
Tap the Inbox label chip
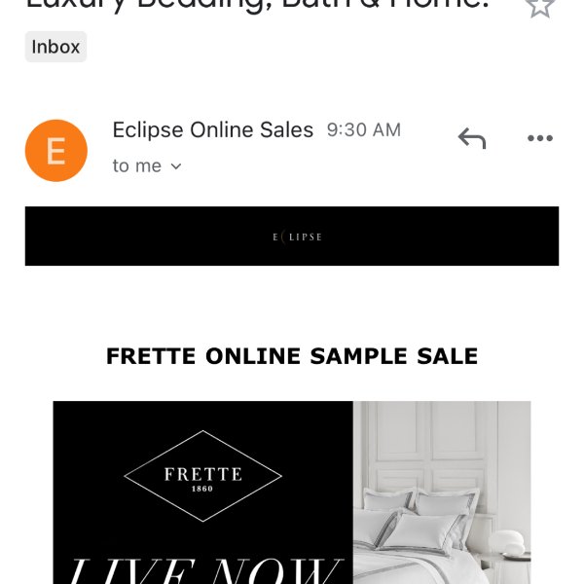click(55, 47)
